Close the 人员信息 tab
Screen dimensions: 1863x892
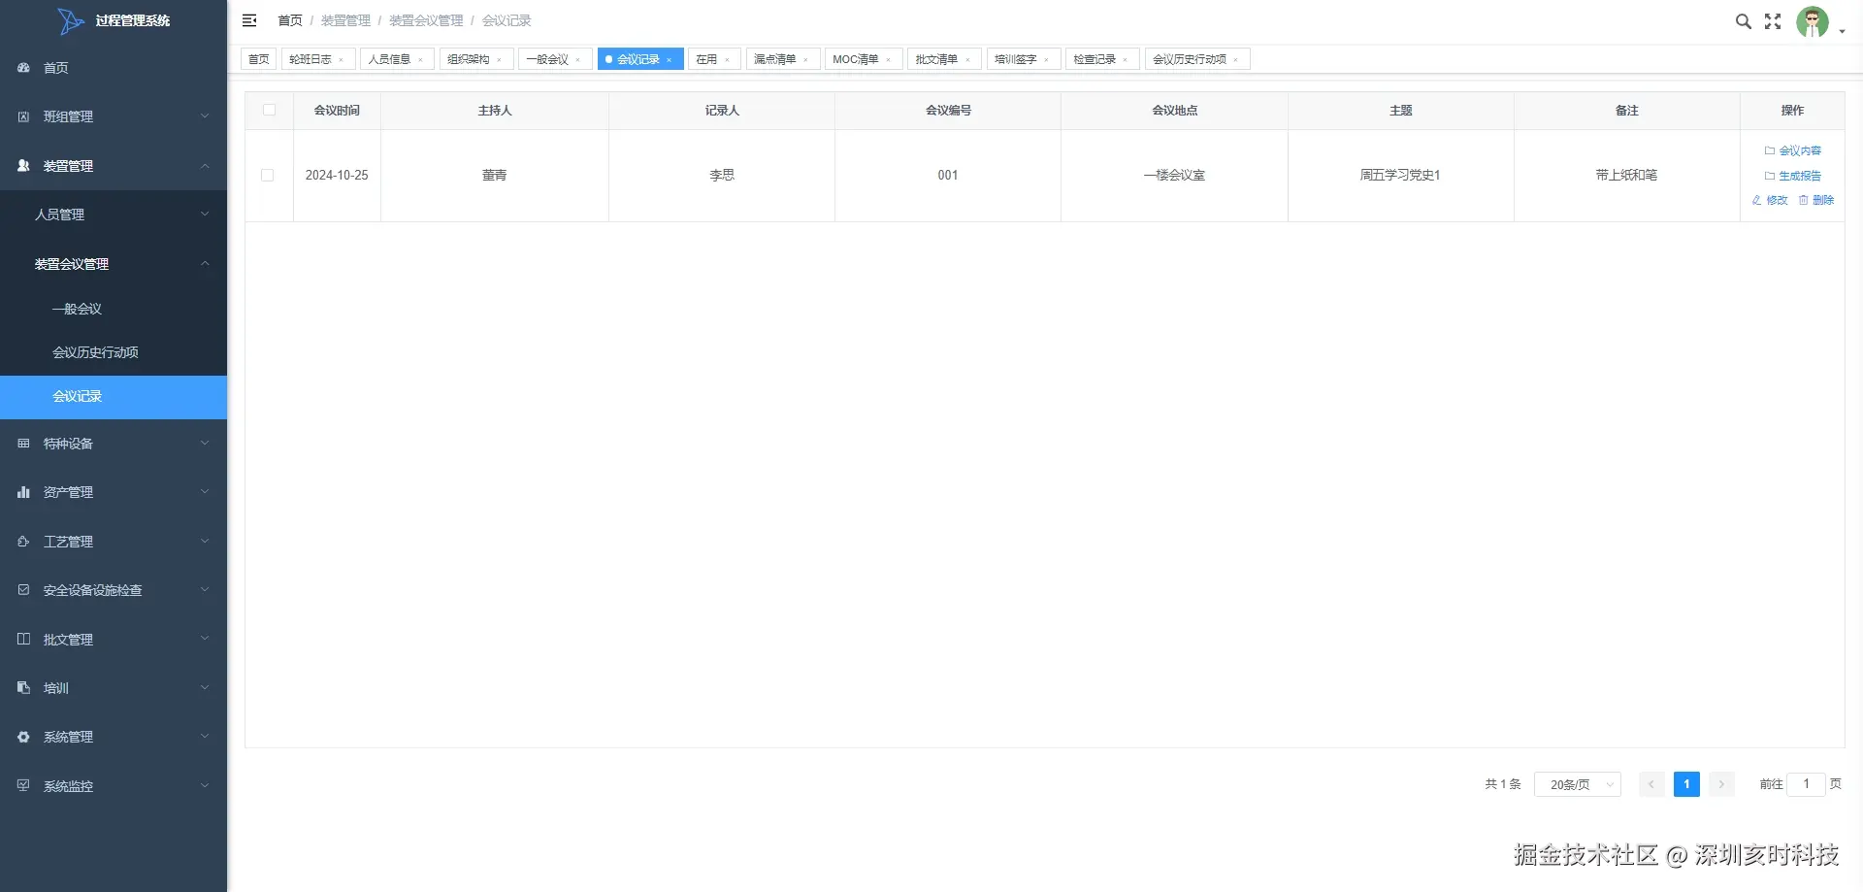click(x=420, y=60)
